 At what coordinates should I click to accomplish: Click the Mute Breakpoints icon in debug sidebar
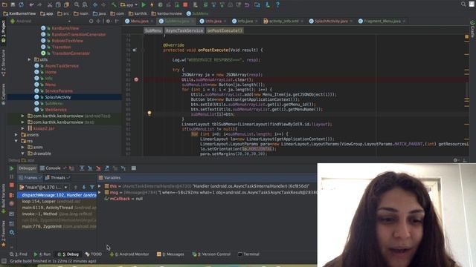(x=12, y=204)
